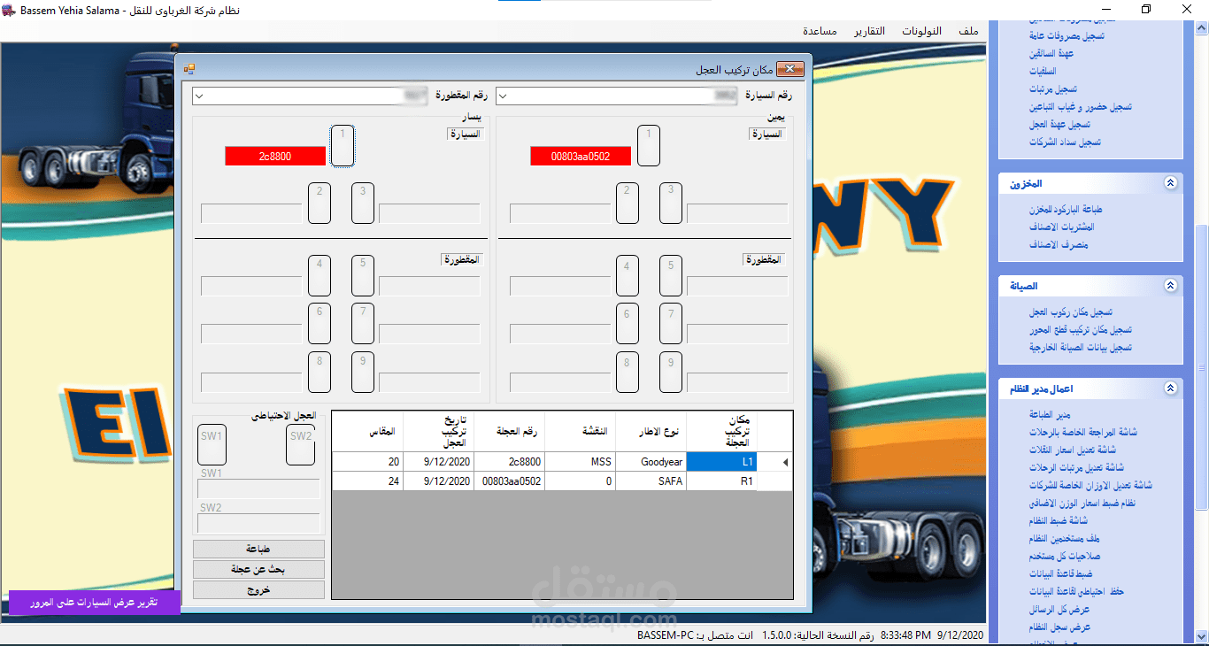Click the مكان تركيب العجل dialog title icon
The height and width of the screenshot is (646, 1209).
tap(189, 69)
